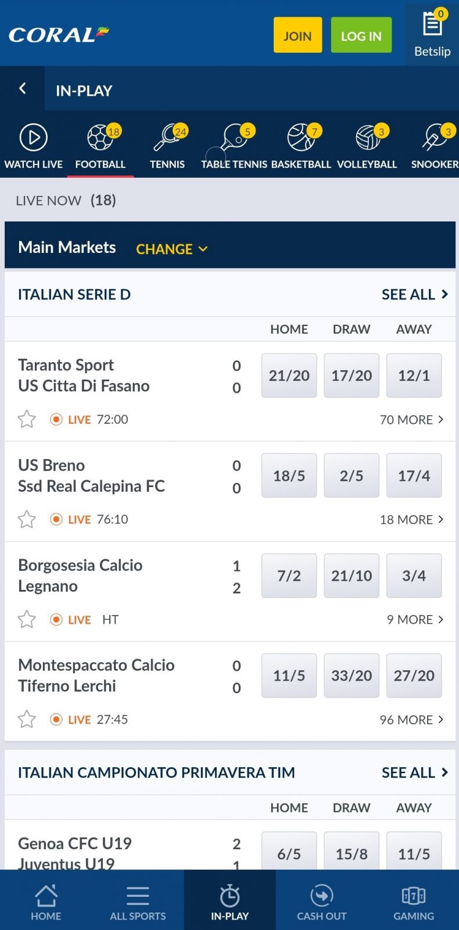Open Cash Out in the bottom bar

pos(321,903)
